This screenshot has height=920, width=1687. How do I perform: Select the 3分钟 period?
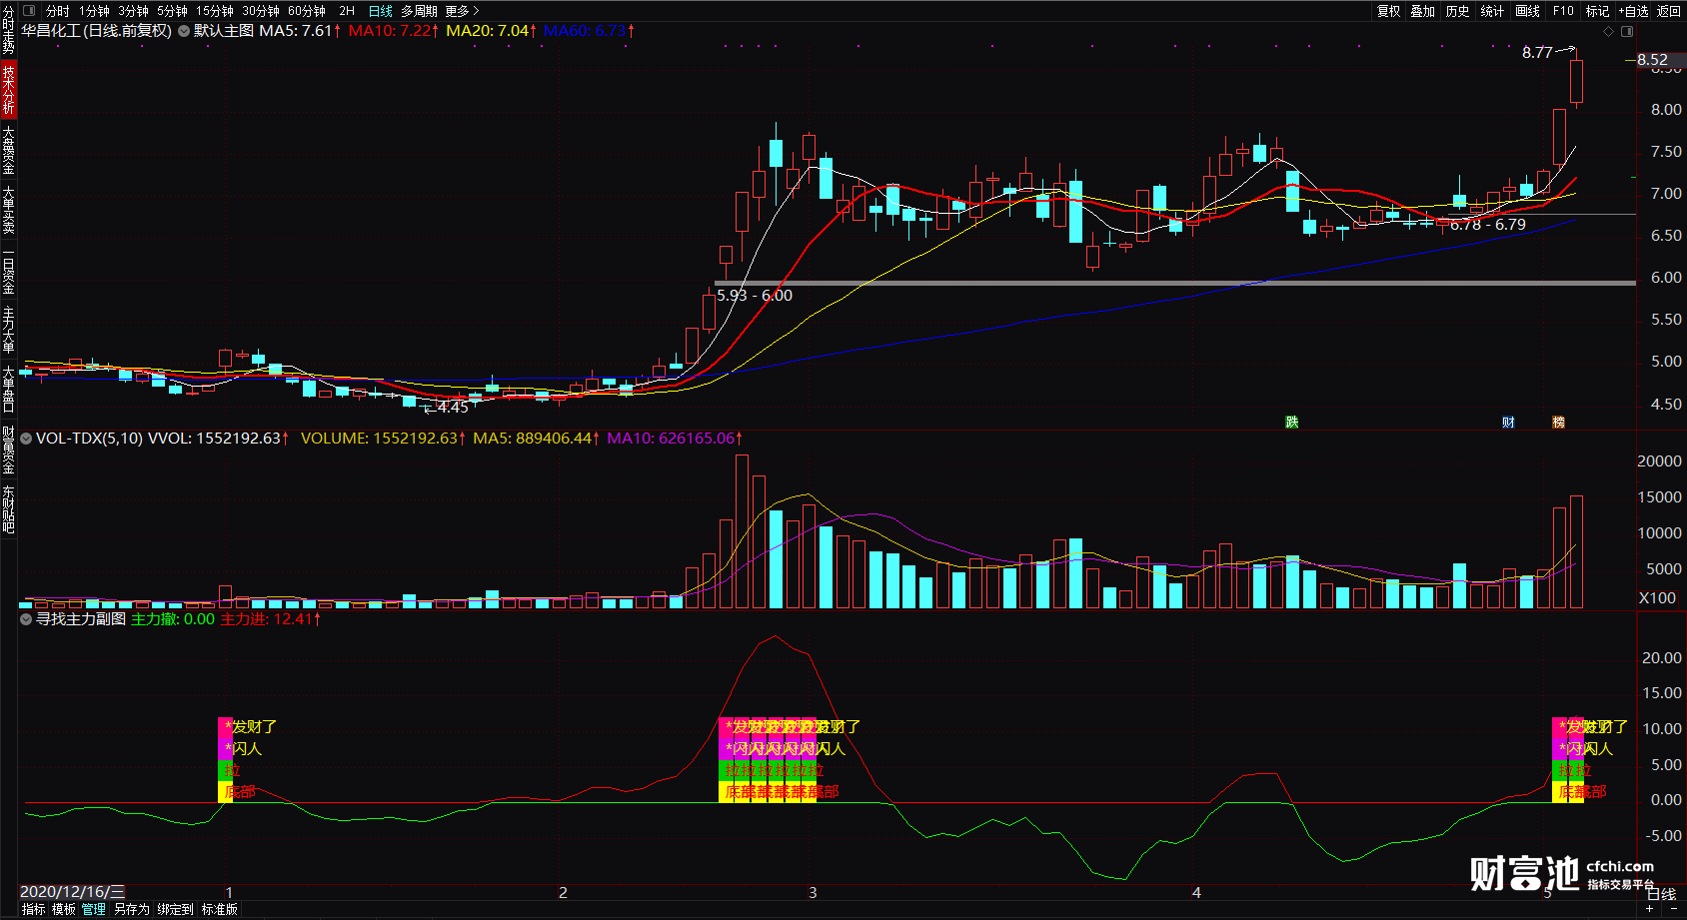[x=134, y=11]
